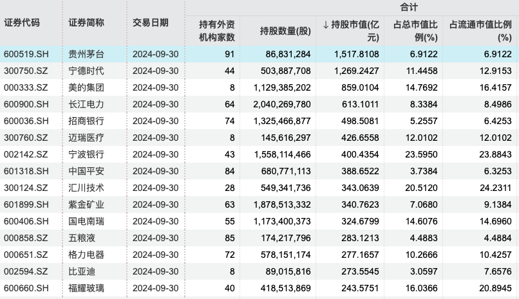Sort by the 持股市值(亿元) column header
519x299 pixels.
coord(350,31)
